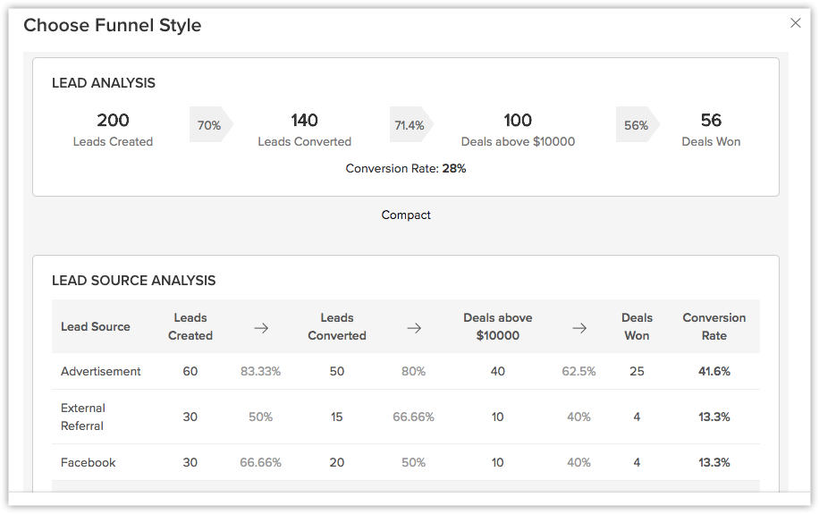Viewport: 819px width, 514px height.
Task: Click the Conversion Rate column header
Action: coord(713,327)
